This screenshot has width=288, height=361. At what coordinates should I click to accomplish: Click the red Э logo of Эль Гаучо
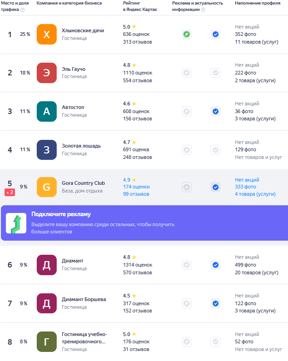(47, 73)
